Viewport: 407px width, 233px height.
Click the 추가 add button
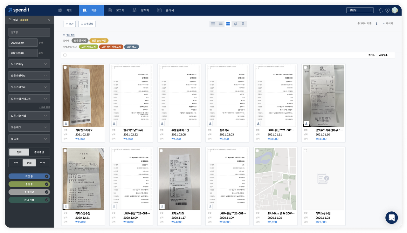(70, 24)
